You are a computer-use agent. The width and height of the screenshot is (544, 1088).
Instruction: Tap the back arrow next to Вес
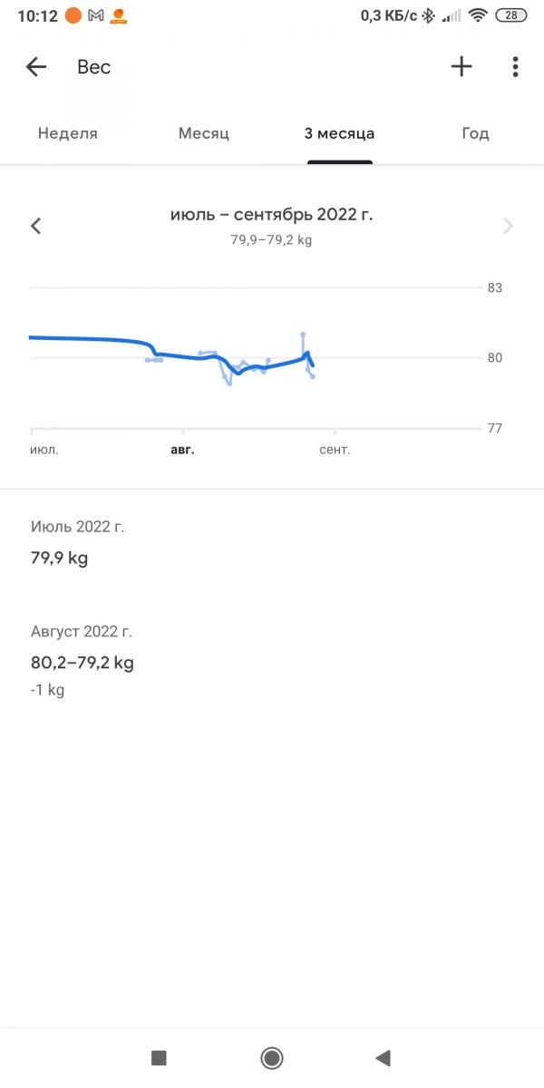(x=36, y=66)
